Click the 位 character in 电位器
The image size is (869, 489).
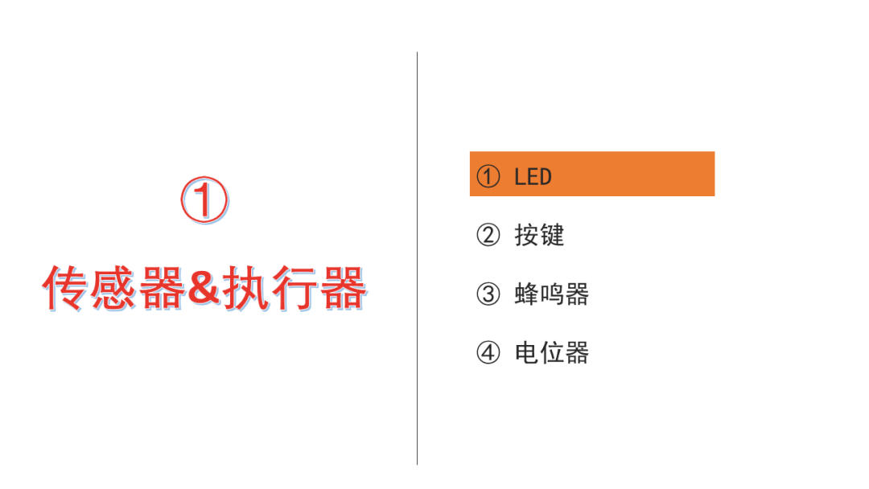point(552,352)
